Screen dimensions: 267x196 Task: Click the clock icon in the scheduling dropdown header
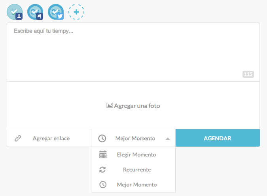point(102,138)
